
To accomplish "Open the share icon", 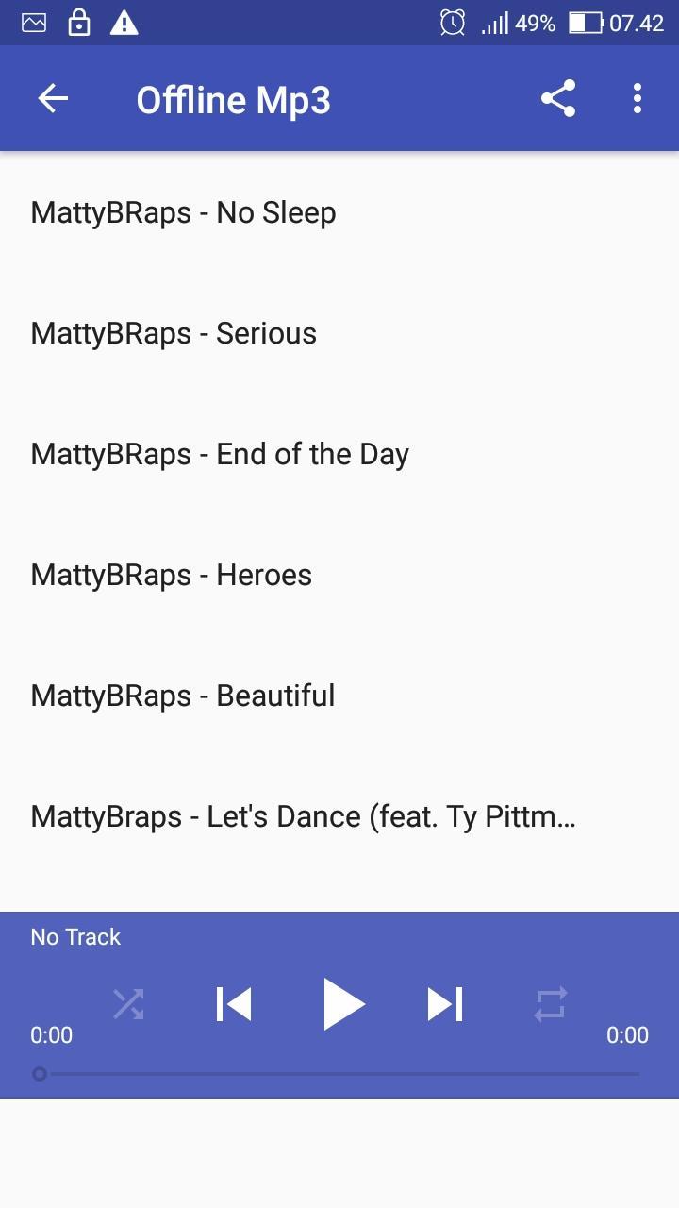I will (x=558, y=98).
